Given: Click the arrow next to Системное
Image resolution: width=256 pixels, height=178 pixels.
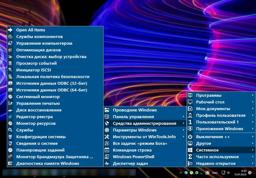Looking at the screenshot, I should coord(253,150).
